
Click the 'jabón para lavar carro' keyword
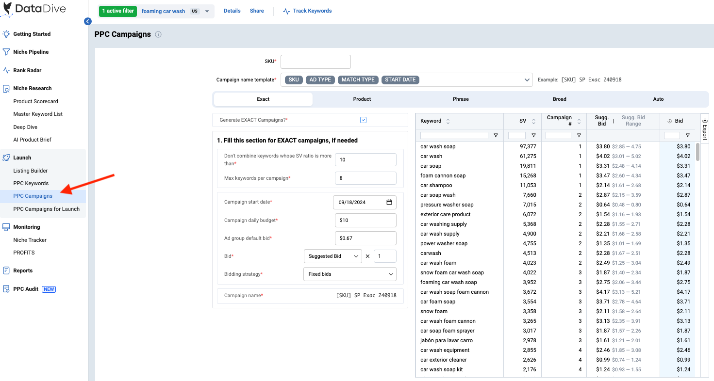[447, 340]
